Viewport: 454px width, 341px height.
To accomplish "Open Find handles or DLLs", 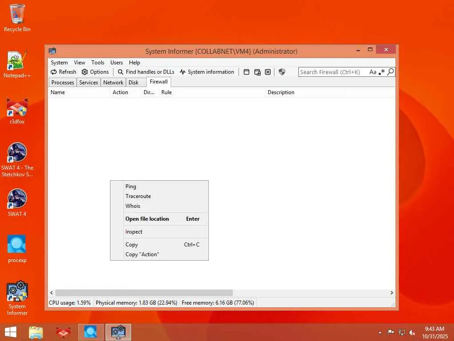I will tap(146, 72).
